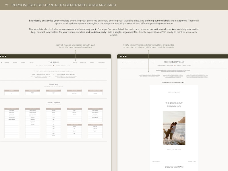Click 'The Couple' row in Dream Team table
This screenshot has height=171, width=228.
coord(53,110)
